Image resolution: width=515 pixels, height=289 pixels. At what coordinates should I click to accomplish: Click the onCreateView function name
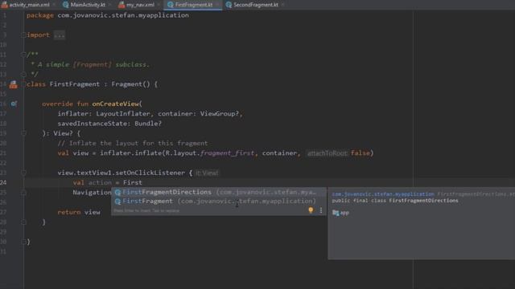(115, 104)
